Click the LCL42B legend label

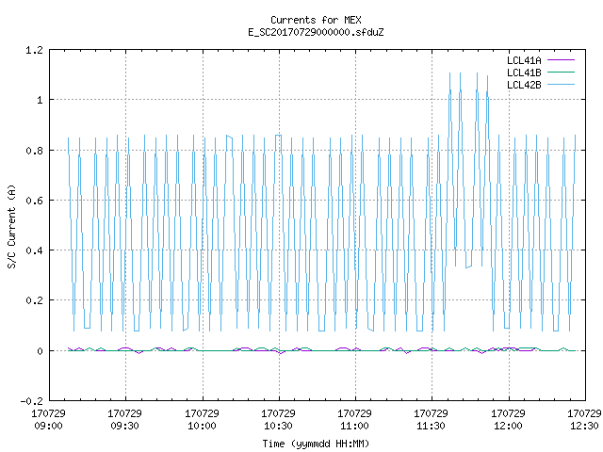coord(524,85)
